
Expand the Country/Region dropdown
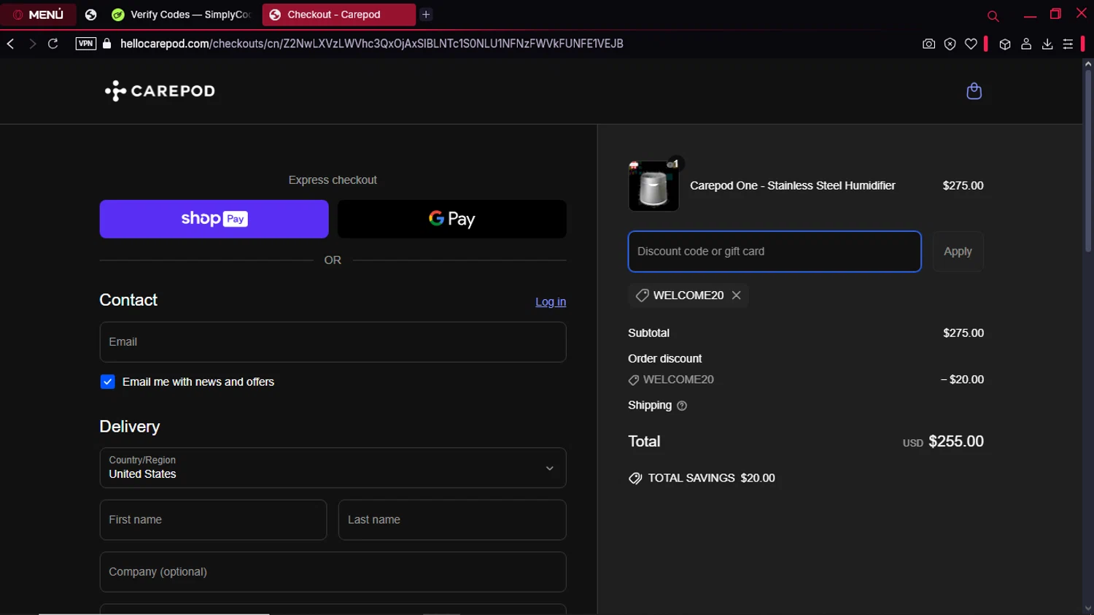(333, 468)
